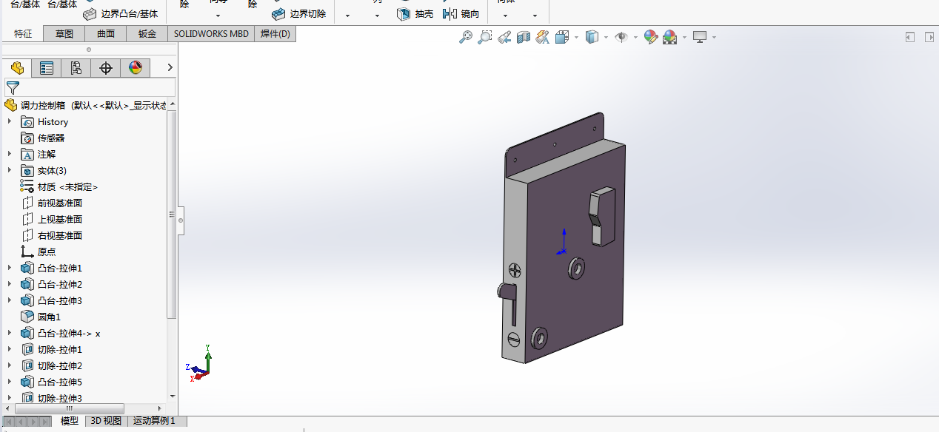Viewport: 939px width, 432px height.
Task: Expand the 切除-拉伸1 feature
Action: click(x=10, y=349)
